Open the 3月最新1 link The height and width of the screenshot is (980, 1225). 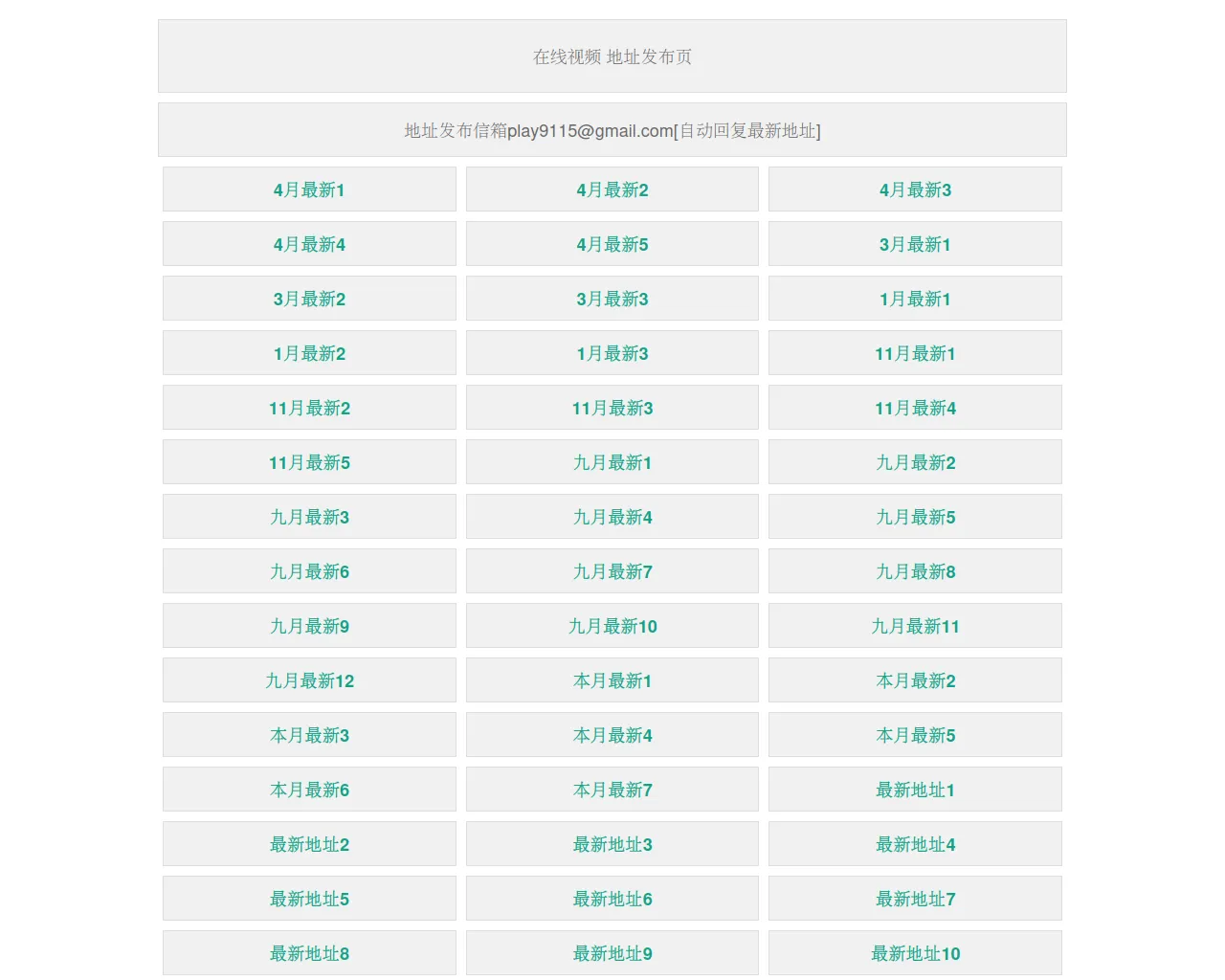(915, 244)
